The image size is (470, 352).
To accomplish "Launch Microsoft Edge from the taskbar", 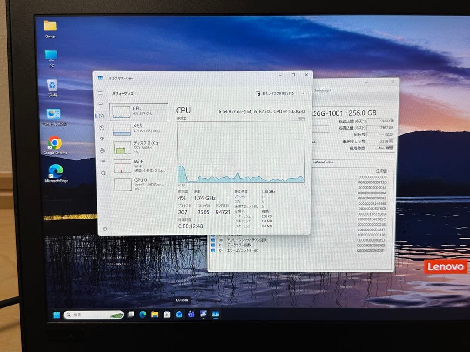I will [x=143, y=314].
